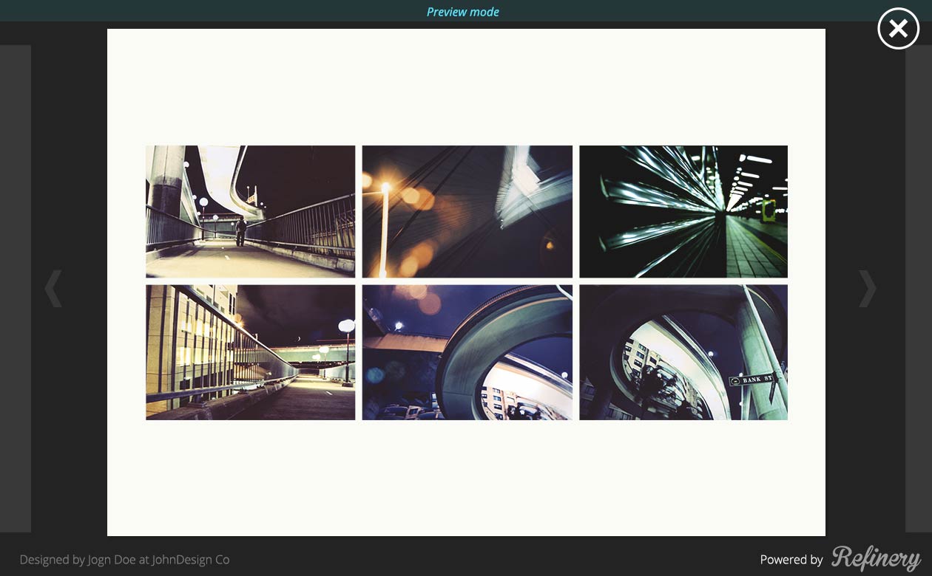This screenshot has height=576, width=932.
Task: Advance to next slide using right chevron
Action: 867,288
